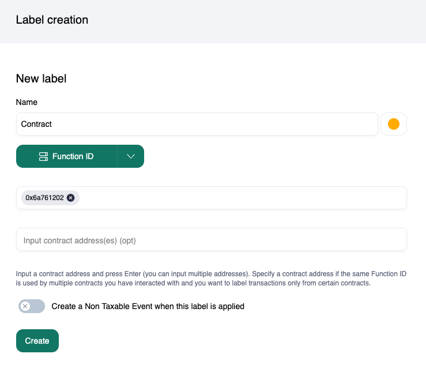The image size is (426, 365).
Task: Click the 'Name' field label
Action: point(27,102)
